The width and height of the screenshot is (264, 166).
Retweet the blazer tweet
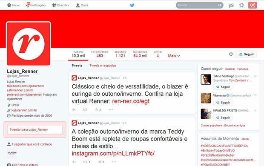click(85, 109)
